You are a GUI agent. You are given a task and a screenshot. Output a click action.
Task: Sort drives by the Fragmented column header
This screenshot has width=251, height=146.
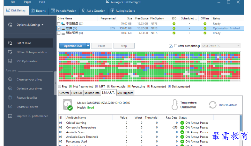tap(107, 18)
